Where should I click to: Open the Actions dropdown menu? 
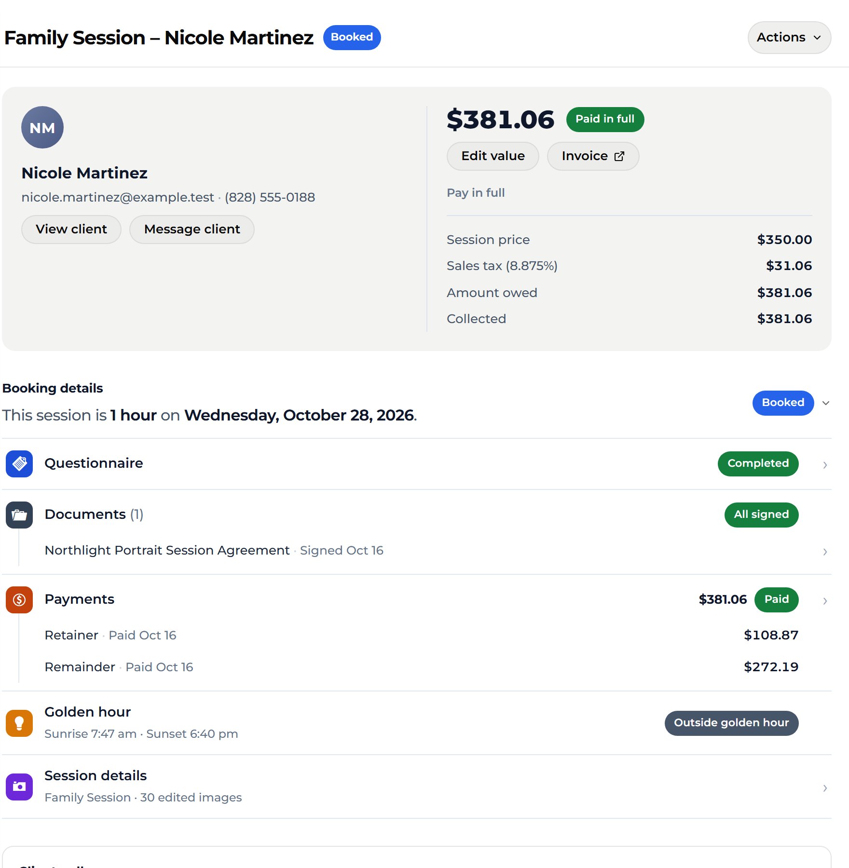coord(789,38)
